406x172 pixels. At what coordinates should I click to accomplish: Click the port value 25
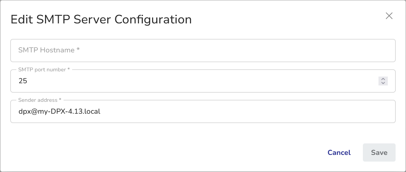point(23,81)
